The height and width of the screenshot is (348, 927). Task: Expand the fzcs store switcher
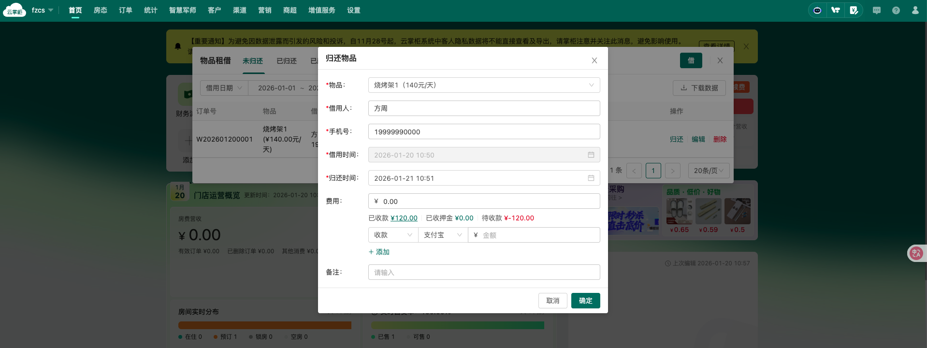[43, 10]
